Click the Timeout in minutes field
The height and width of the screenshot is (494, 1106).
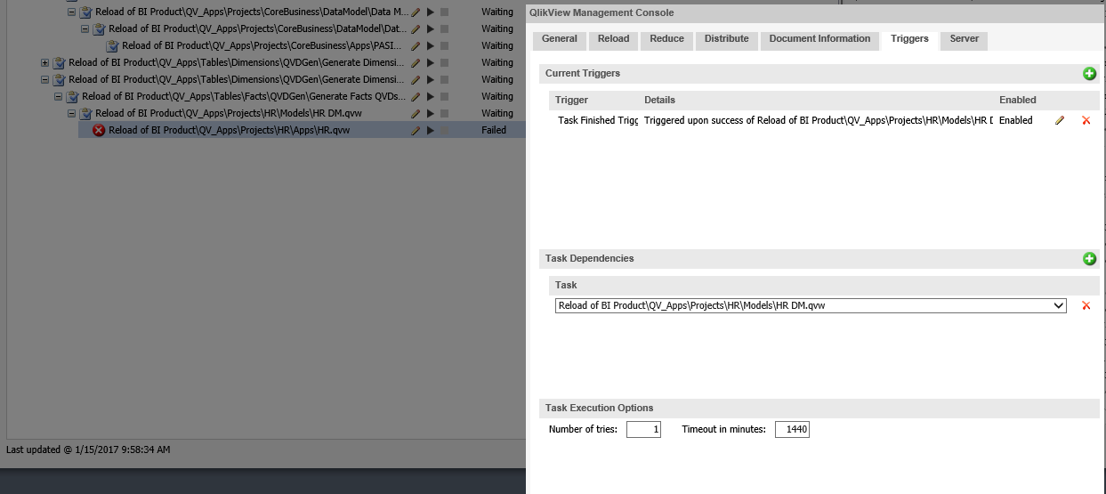click(x=792, y=429)
